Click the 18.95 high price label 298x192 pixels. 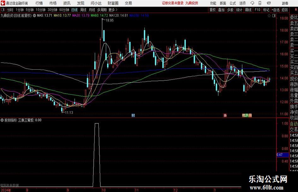pos(109,20)
